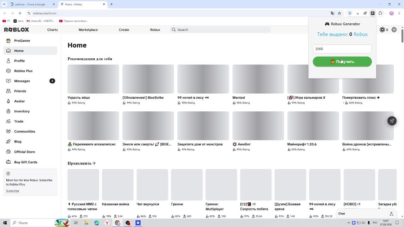Viewport: 404px width, 227px height.
Task: Expand the Продолжить section arrow
Action: coord(94,163)
